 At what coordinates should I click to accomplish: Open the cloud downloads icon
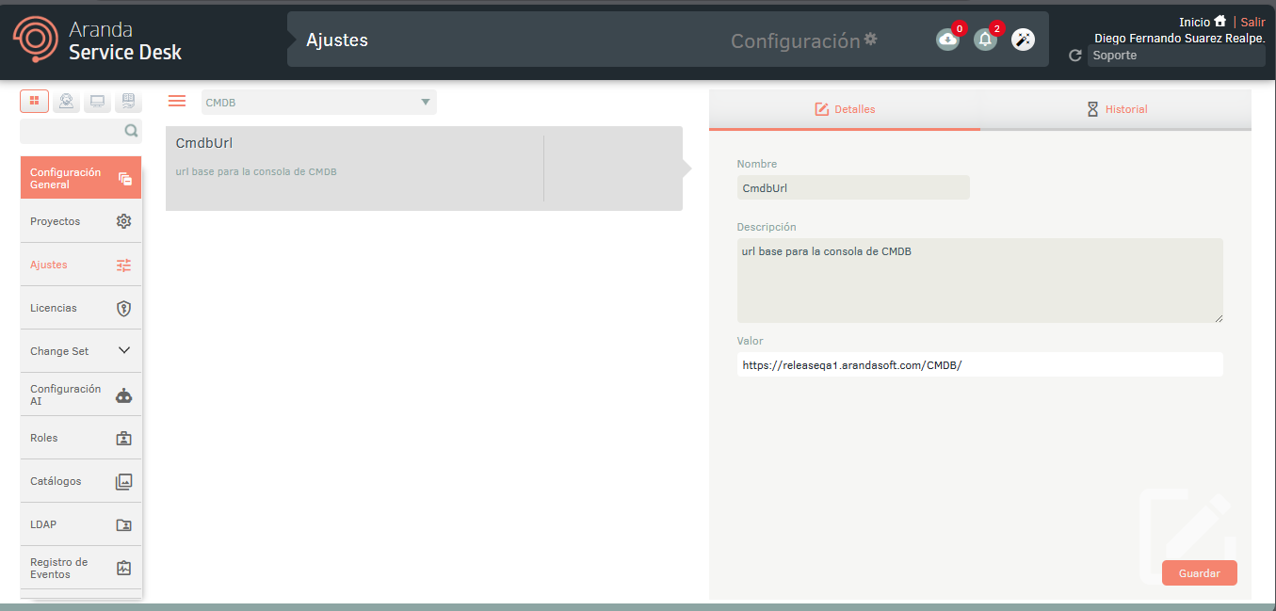point(946,40)
